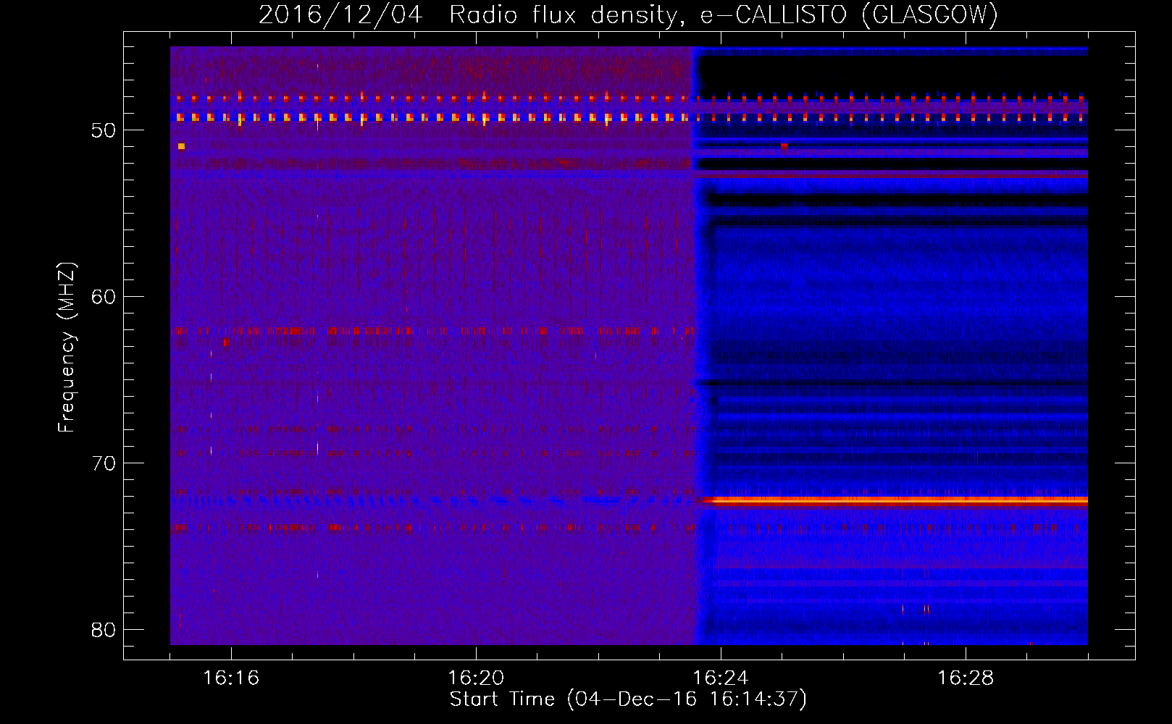Click the Start Time axis label
1172x724 pixels.
coord(628,699)
